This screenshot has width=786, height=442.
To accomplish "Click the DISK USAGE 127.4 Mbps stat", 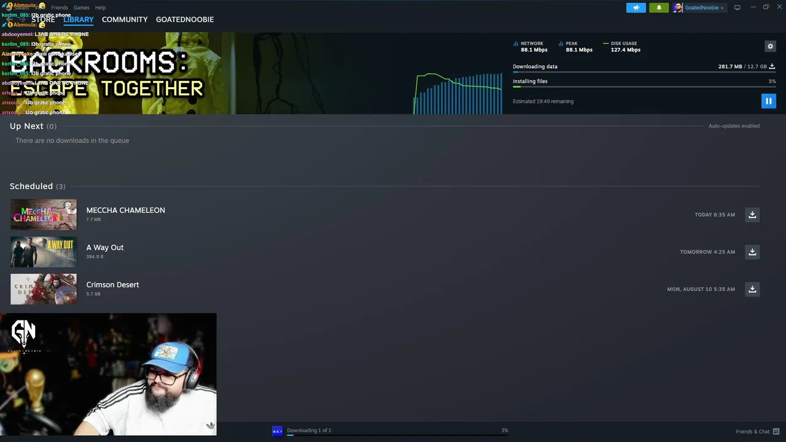I will click(x=622, y=47).
